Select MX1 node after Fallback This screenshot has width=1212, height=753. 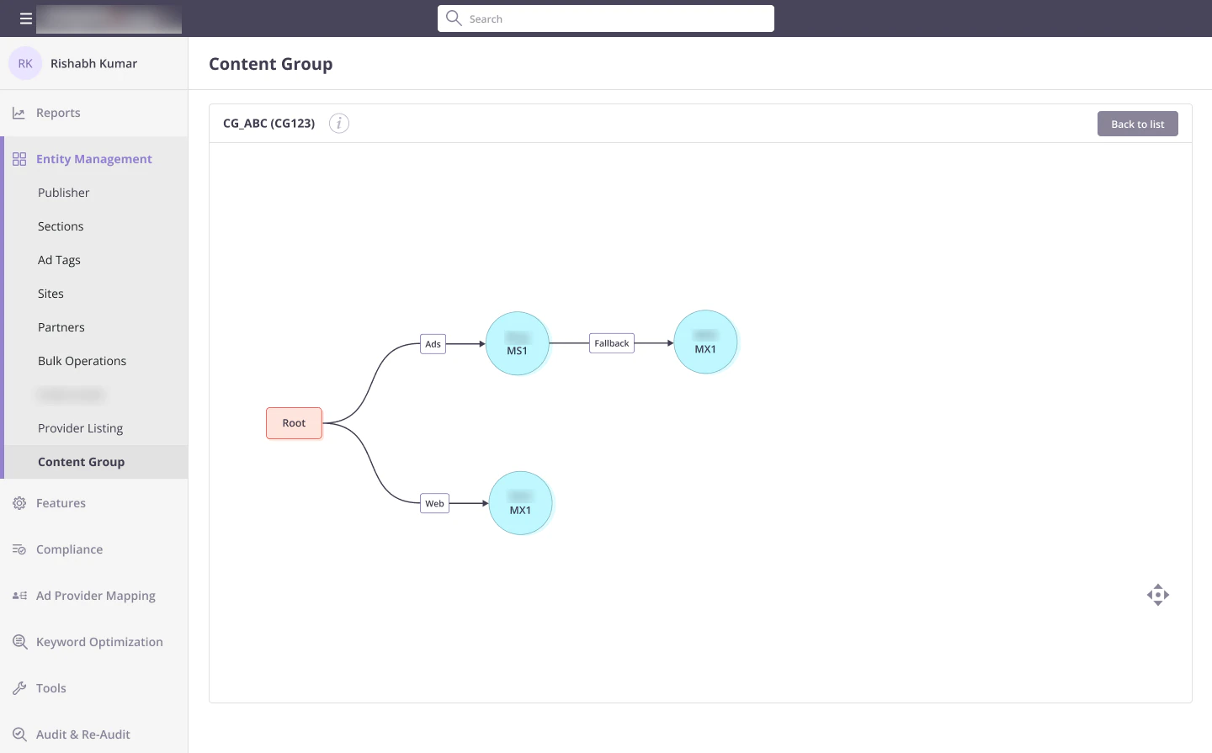706,342
